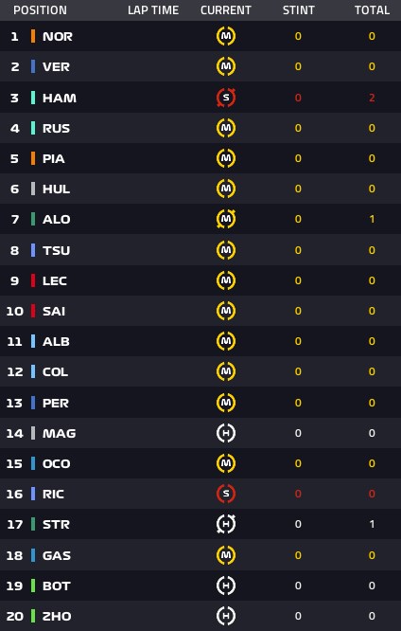Screen dimensions: 401x631
Task: Click Hamilton's total value of 2
Action: point(372,98)
